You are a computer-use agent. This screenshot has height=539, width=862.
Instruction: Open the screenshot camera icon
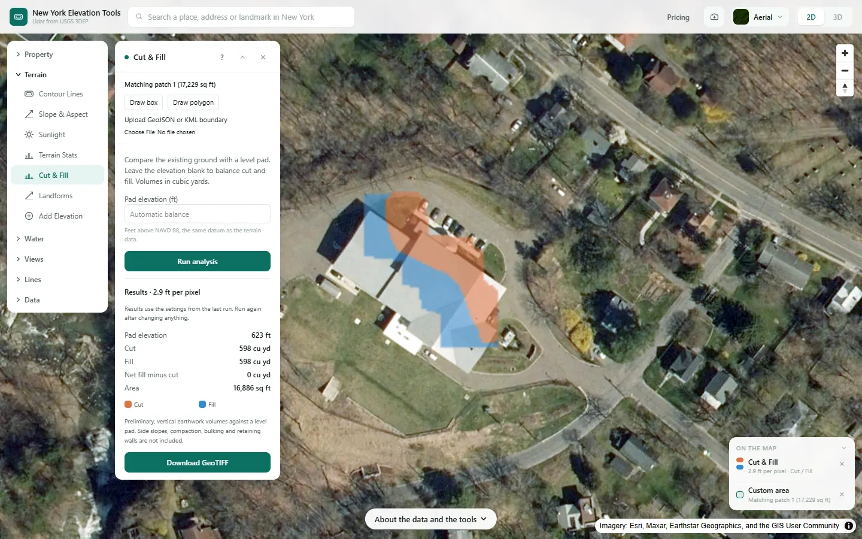pos(714,17)
